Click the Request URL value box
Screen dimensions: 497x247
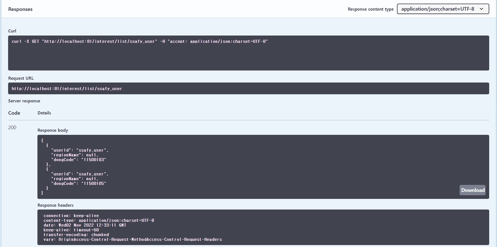point(248,88)
